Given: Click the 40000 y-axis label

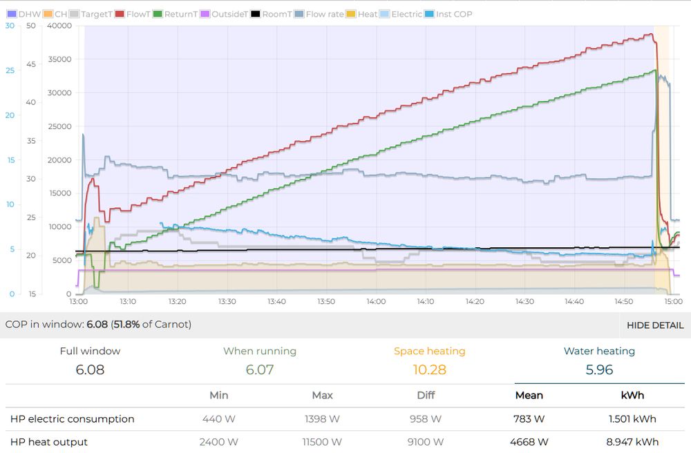Looking at the screenshot, I should pyautogui.click(x=59, y=26).
